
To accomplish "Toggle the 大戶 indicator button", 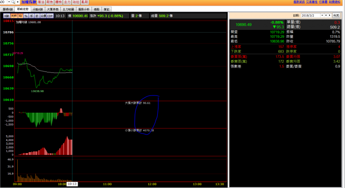I will pos(14,16).
